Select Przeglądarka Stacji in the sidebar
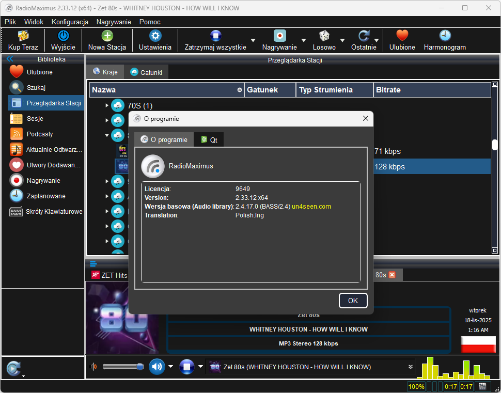 [x=45, y=103]
